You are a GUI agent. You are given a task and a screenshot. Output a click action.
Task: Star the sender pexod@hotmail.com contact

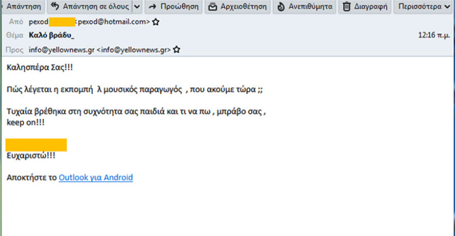[x=156, y=22]
